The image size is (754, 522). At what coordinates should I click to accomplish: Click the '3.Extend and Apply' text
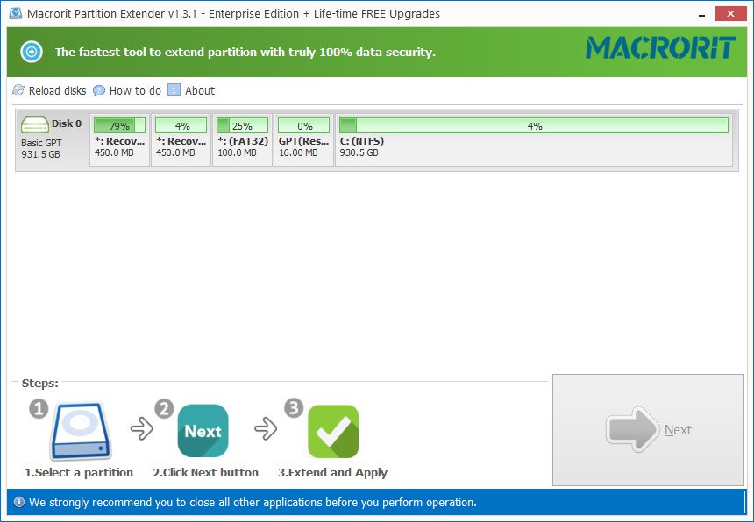click(x=332, y=473)
